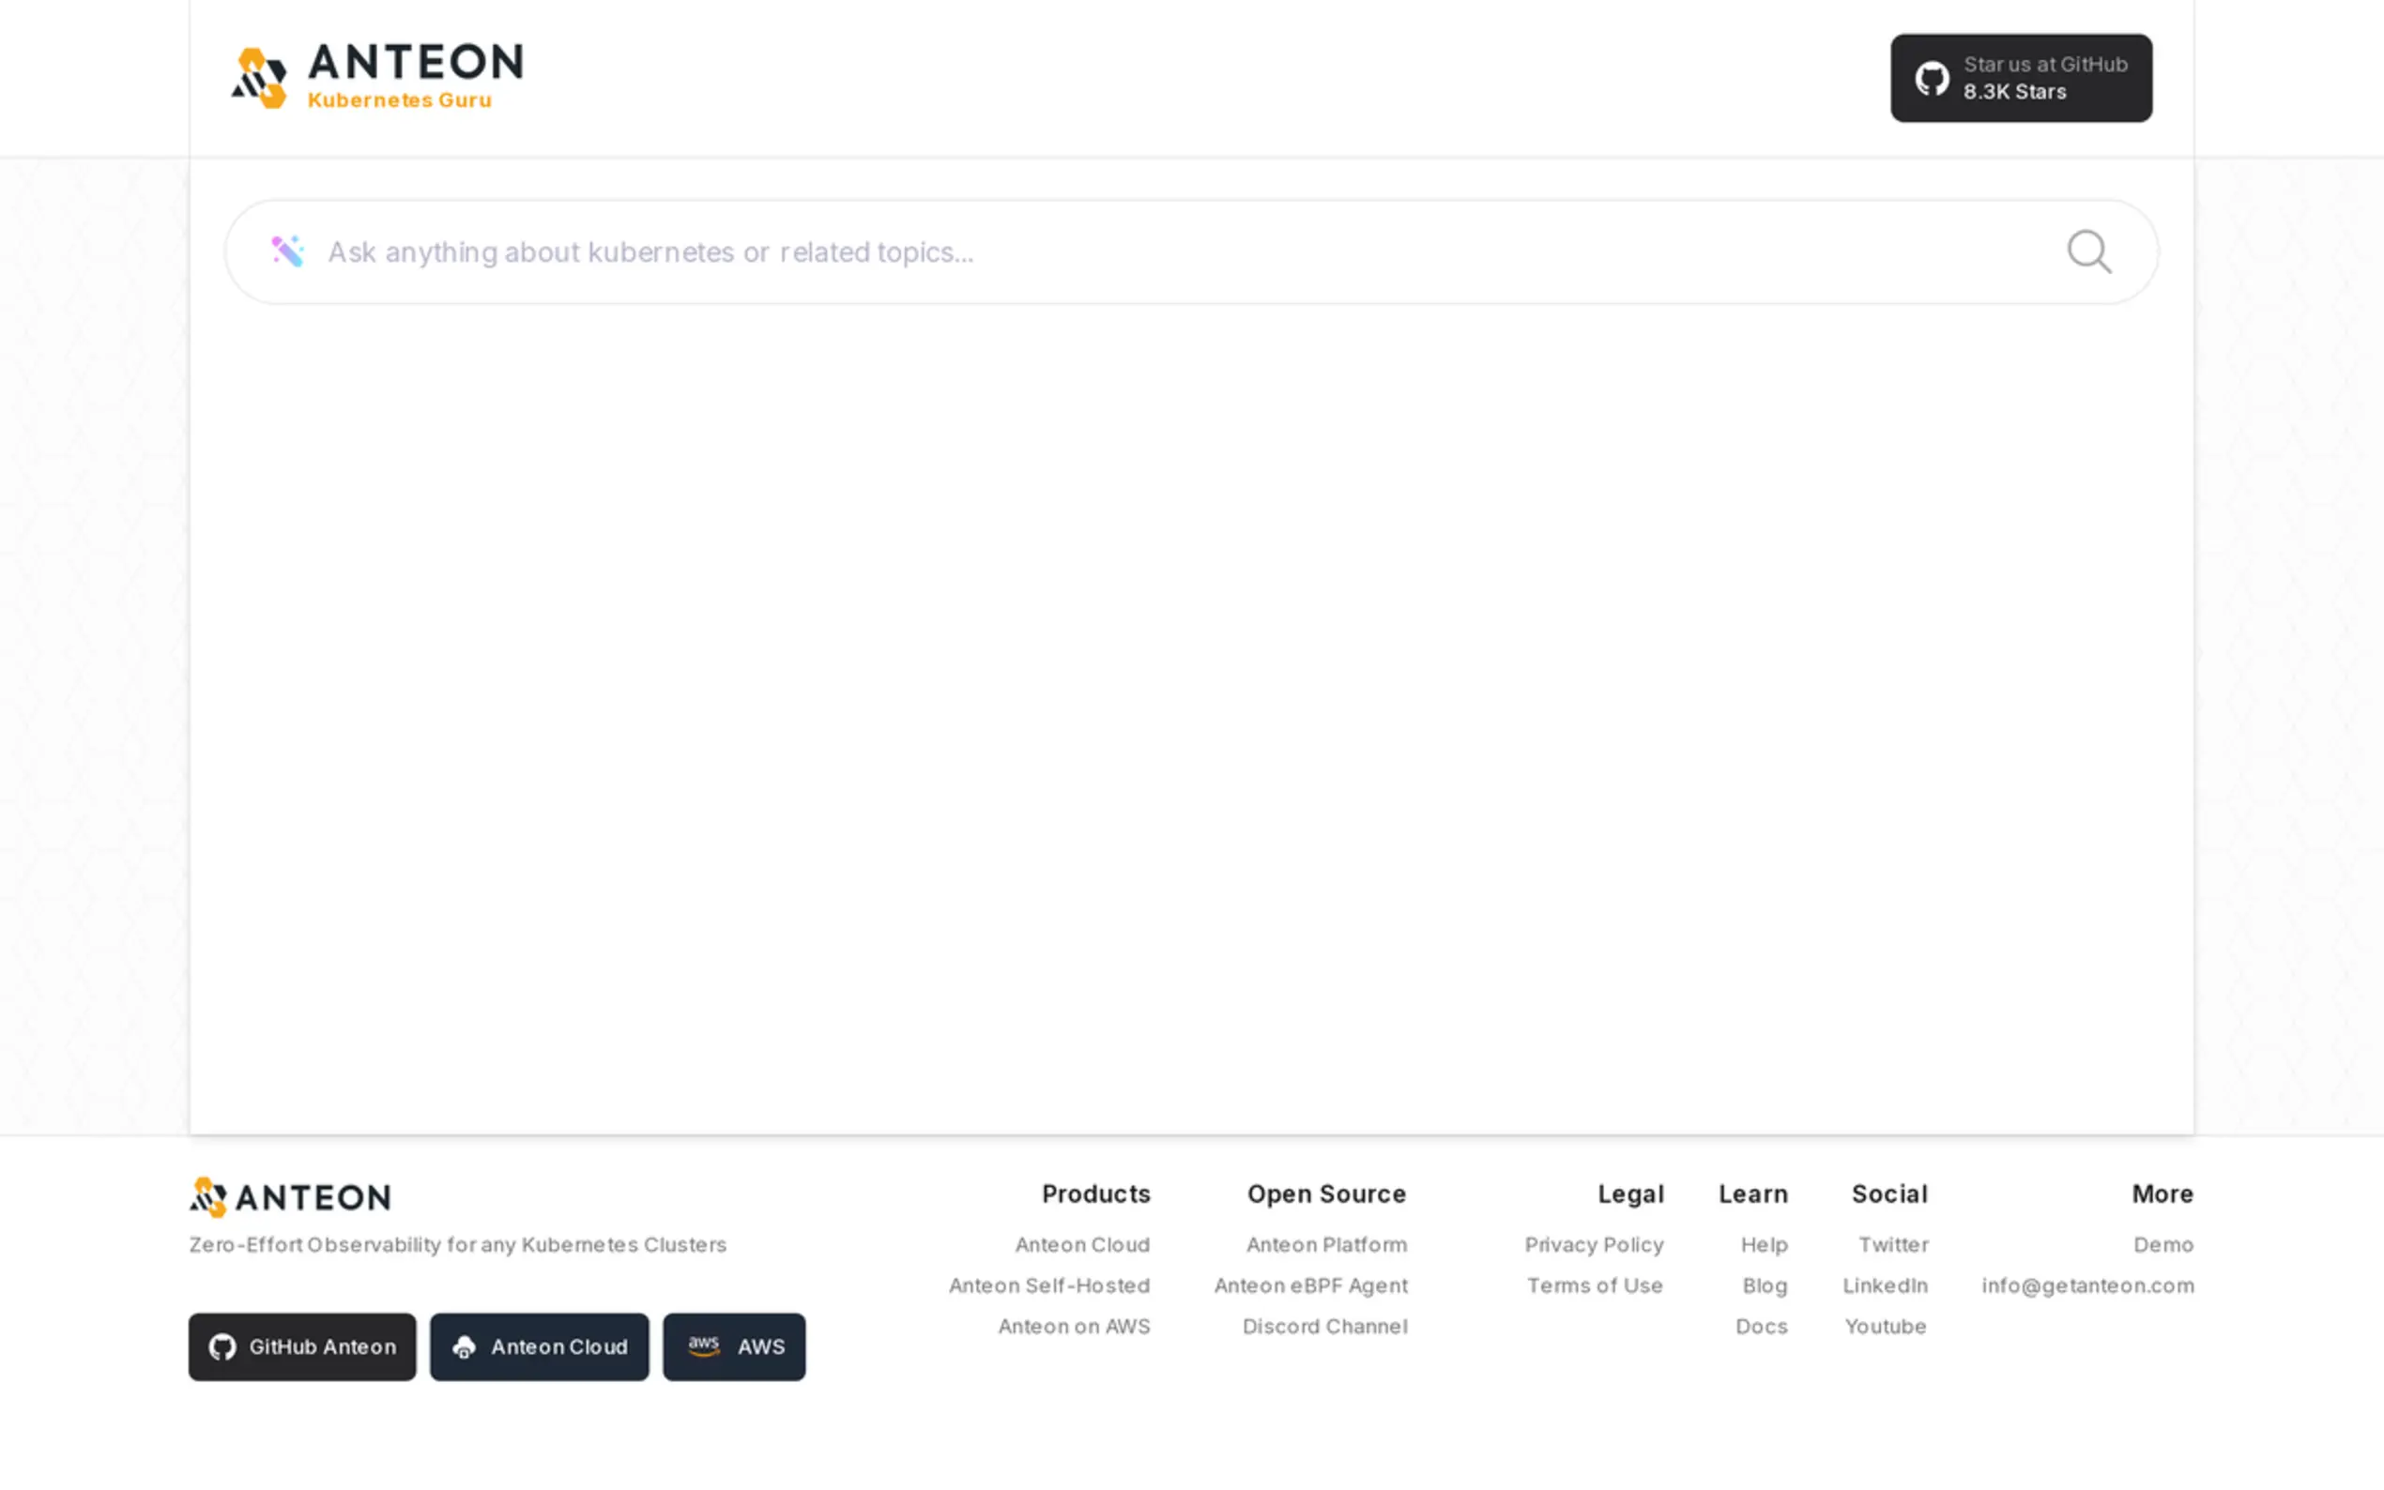2384x1490 pixels.
Task: Click the Anteon Kubernetes Guru header logo
Action: click(x=376, y=76)
